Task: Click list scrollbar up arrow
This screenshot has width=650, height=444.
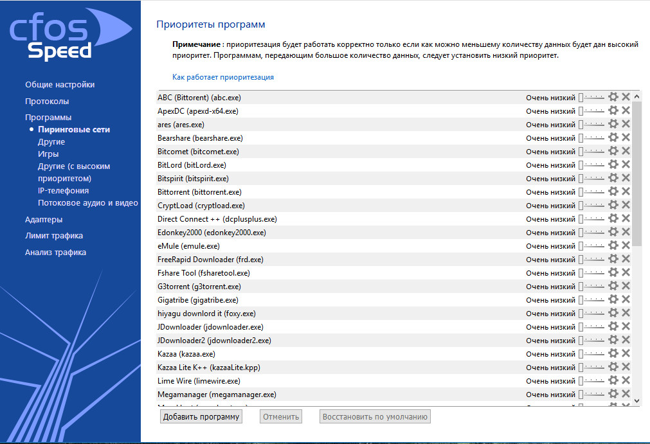Action: point(636,96)
